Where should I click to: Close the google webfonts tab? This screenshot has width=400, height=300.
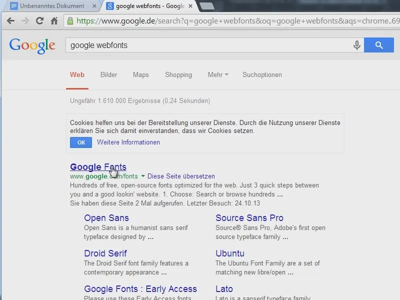tap(190, 6)
